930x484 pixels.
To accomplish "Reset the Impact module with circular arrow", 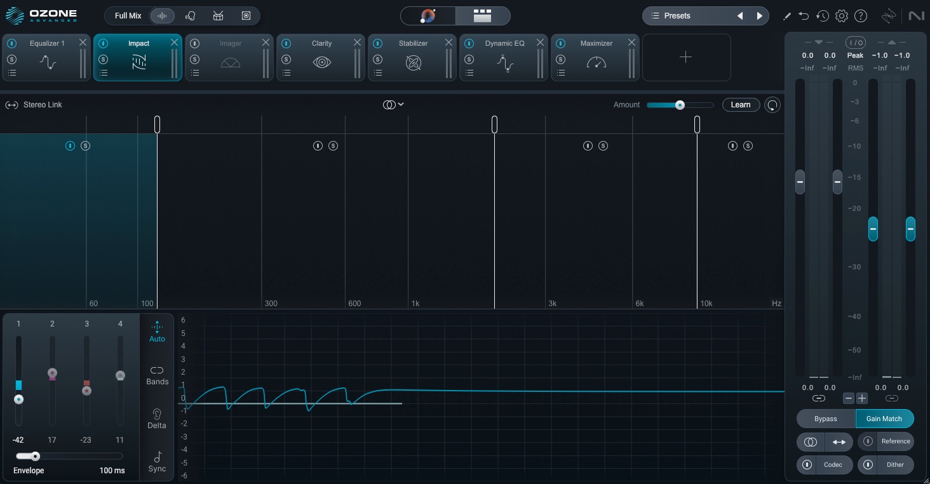I will click(x=772, y=105).
